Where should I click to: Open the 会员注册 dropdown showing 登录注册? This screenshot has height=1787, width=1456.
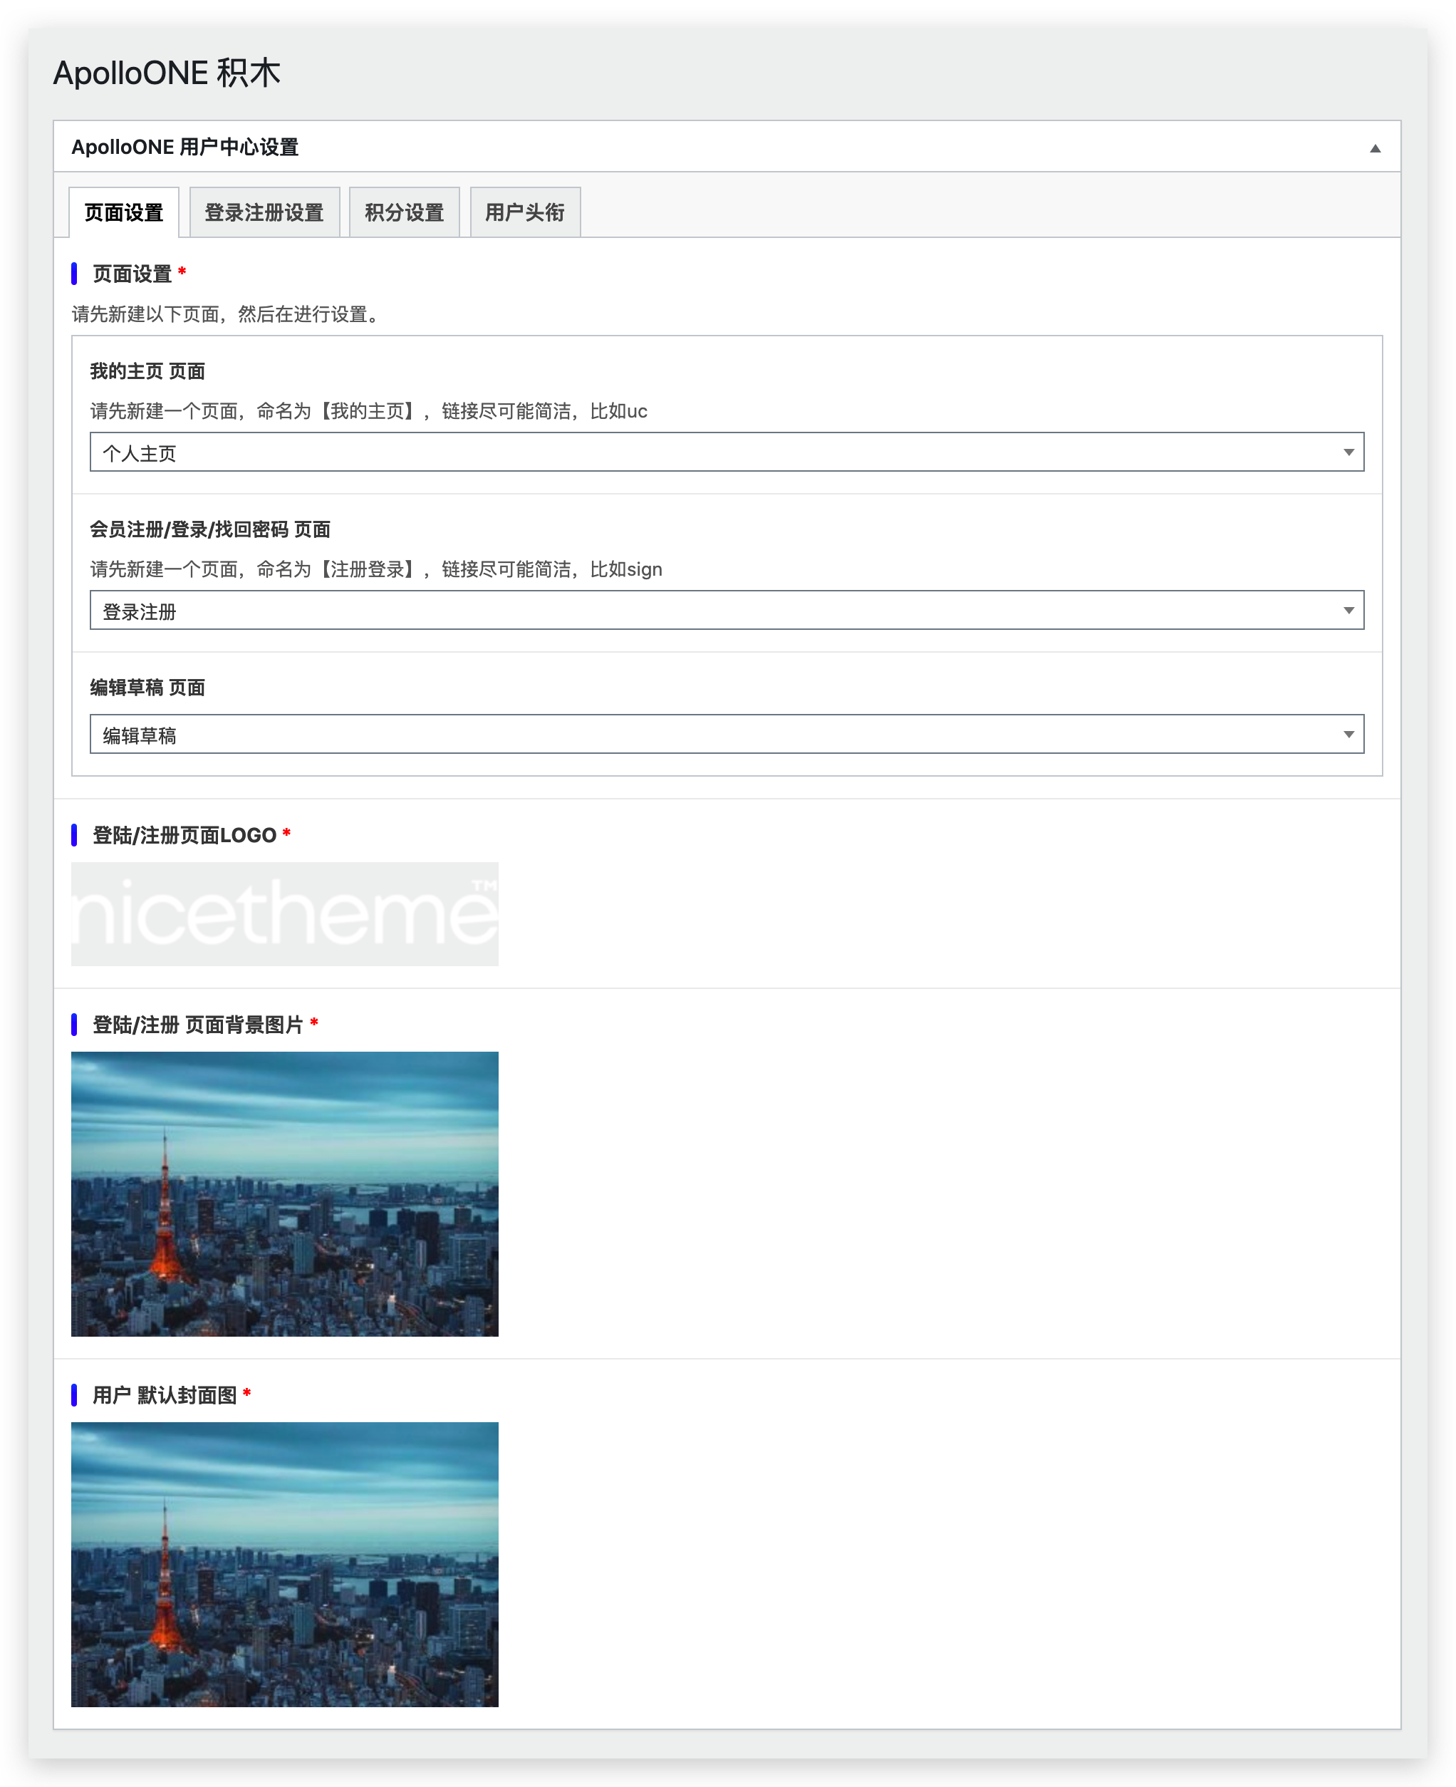(x=727, y=610)
